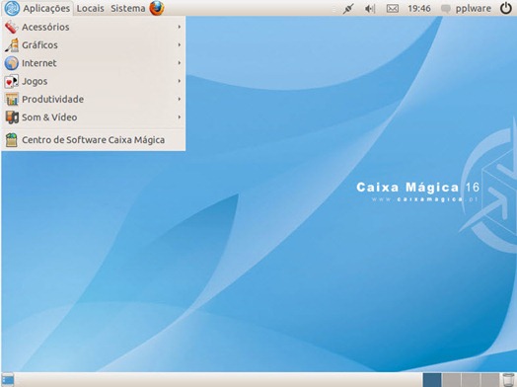Viewport: 517px width, 387px height.
Task: Click the Som & Vídeo media icon
Action: pos(12,117)
